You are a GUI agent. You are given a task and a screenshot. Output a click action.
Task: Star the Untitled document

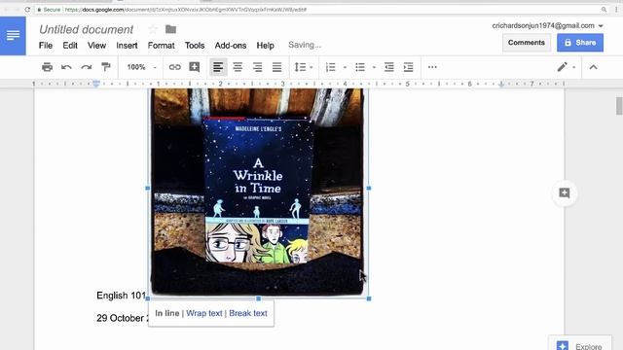[153, 29]
